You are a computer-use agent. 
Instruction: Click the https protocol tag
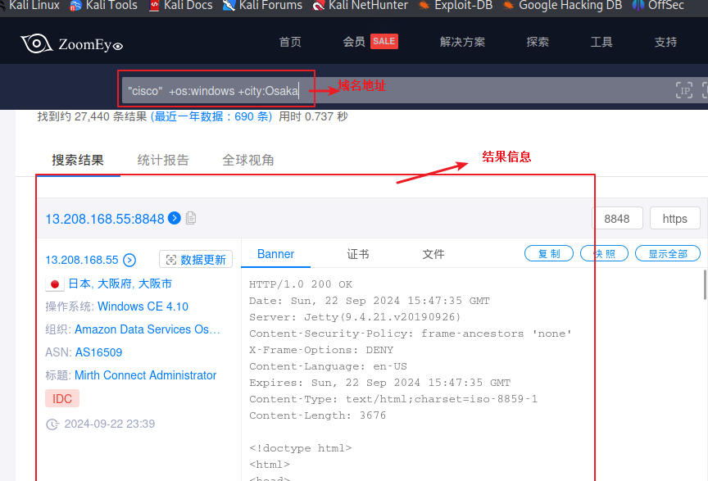coord(674,219)
